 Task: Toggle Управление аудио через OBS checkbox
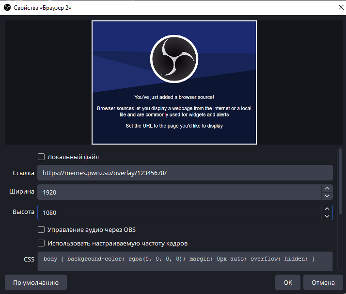[x=41, y=229]
